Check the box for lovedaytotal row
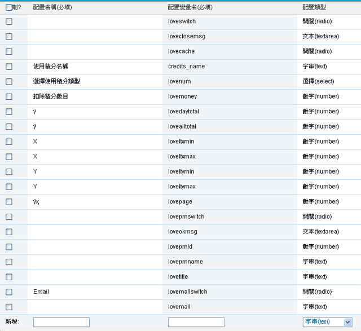The image size is (361, 331). (x=9, y=112)
